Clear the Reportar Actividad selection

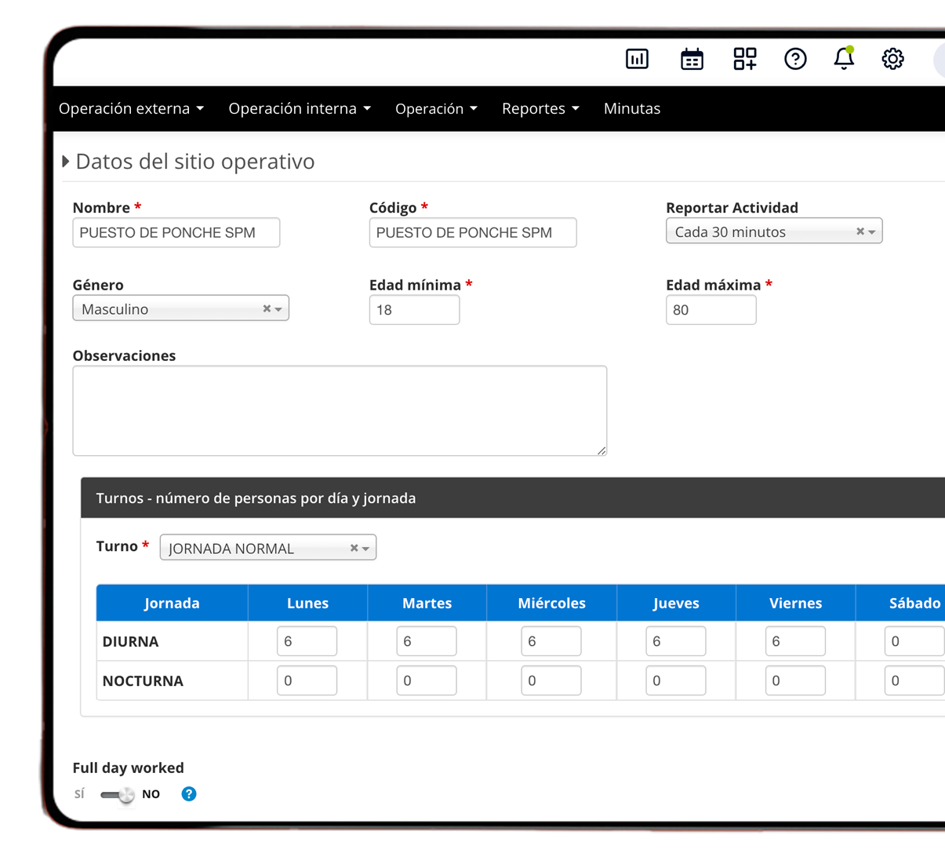tap(860, 232)
